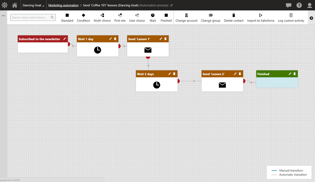Click the Change account action
Viewport: 315px width, 182px height.
click(186, 17)
